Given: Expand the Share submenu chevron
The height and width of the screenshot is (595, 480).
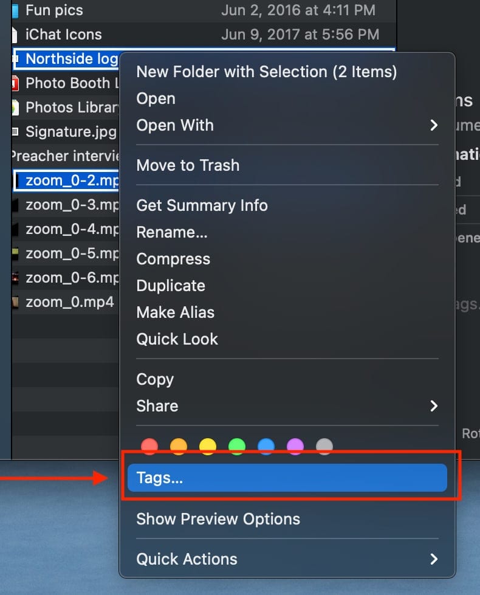Looking at the screenshot, I should pyautogui.click(x=434, y=406).
